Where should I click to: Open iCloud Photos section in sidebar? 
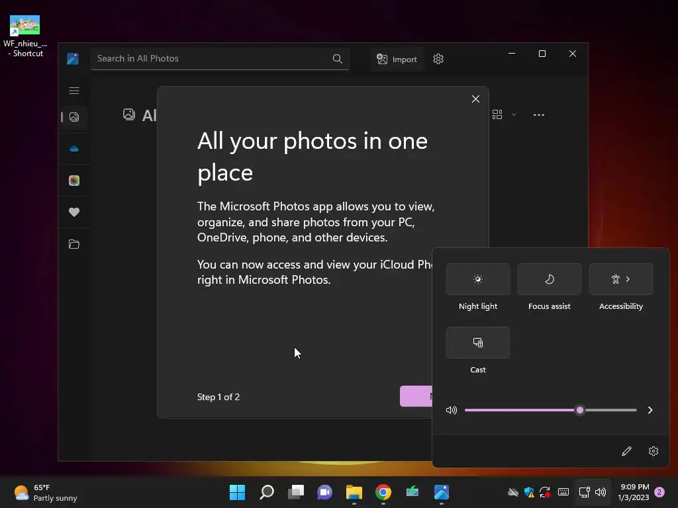coord(74,181)
